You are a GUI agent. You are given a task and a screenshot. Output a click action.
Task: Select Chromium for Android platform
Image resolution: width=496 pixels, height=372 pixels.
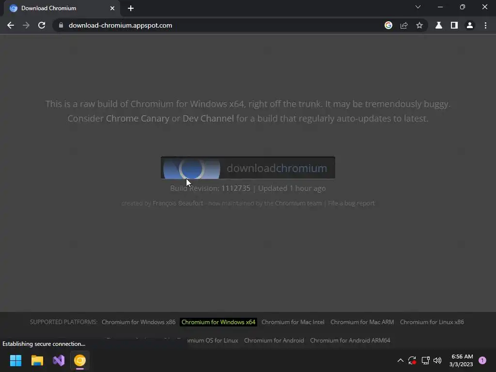[x=274, y=341]
